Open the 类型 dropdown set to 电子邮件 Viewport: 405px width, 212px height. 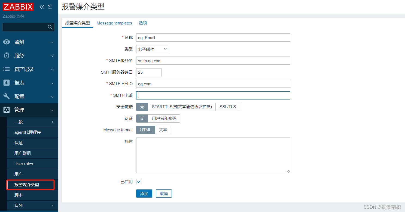[x=152, y=49]
